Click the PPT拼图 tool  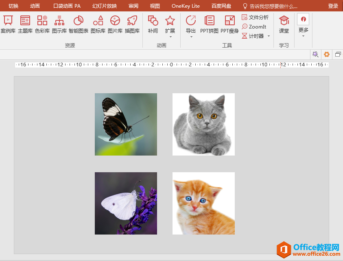pos(209,24)
